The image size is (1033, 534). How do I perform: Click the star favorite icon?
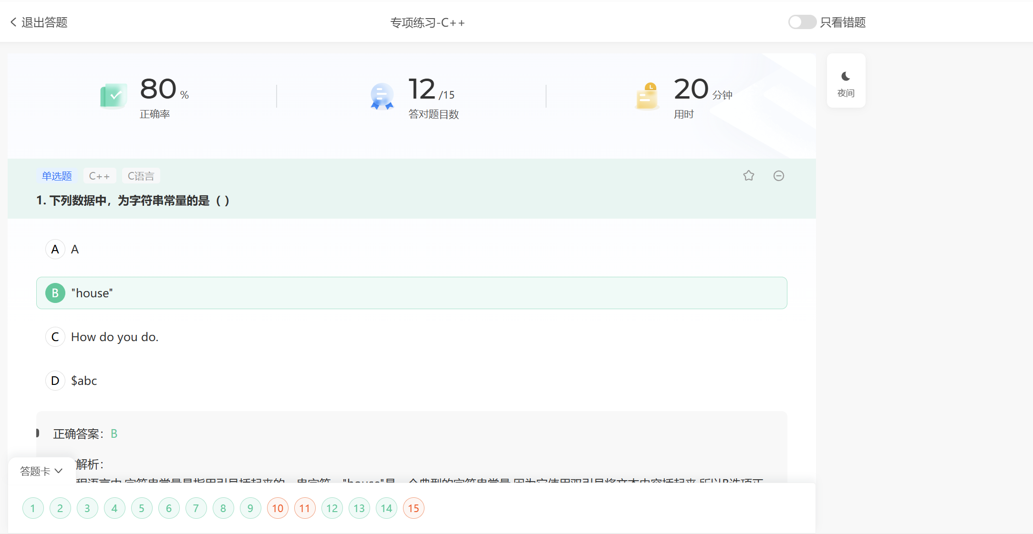click(x=748, y=176)
